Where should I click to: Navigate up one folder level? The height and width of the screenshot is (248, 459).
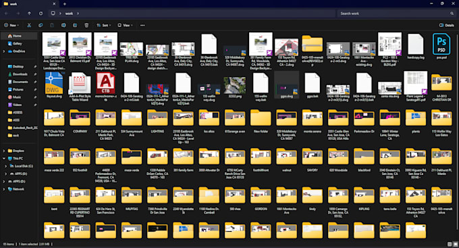(29, 14)
